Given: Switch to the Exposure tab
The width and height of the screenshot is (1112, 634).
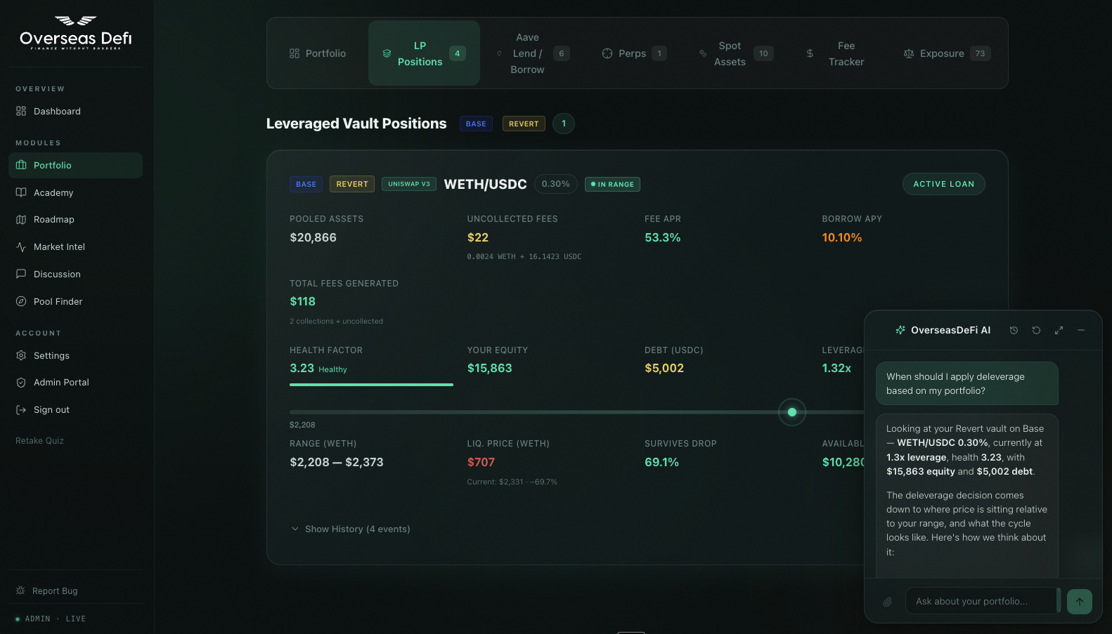Looking at the screenshot, I should (947, 53).
